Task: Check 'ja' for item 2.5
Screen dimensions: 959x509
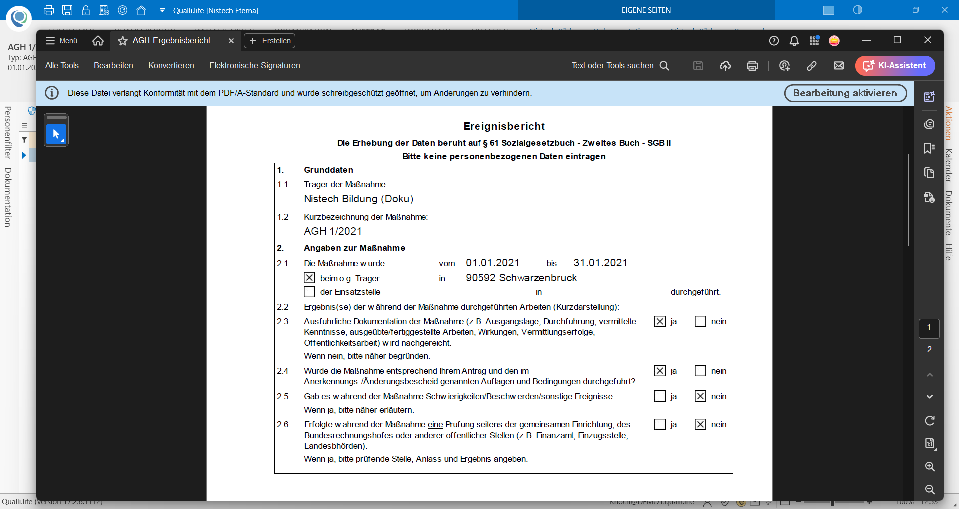Action: [660, 396]
